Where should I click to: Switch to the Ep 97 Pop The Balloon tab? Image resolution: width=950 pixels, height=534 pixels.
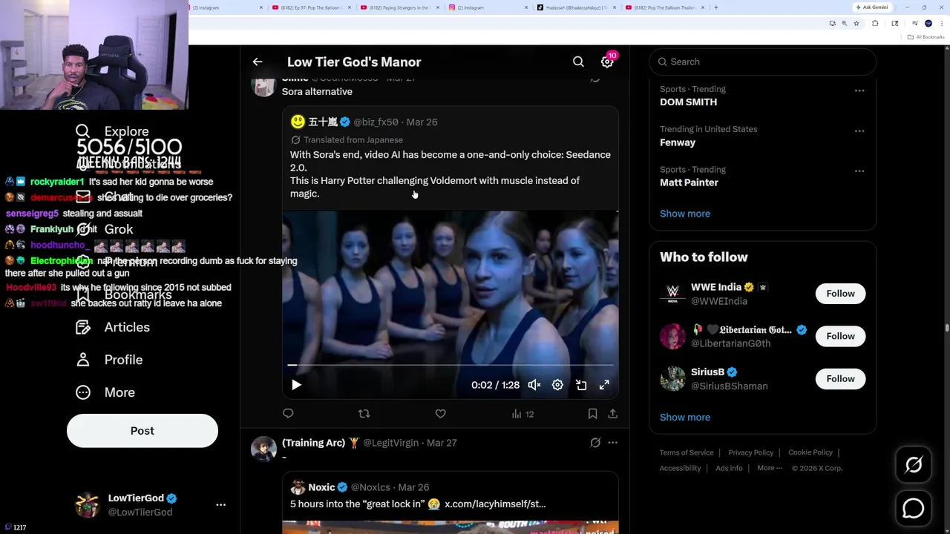pyautogui.click(x=312, y=7)
